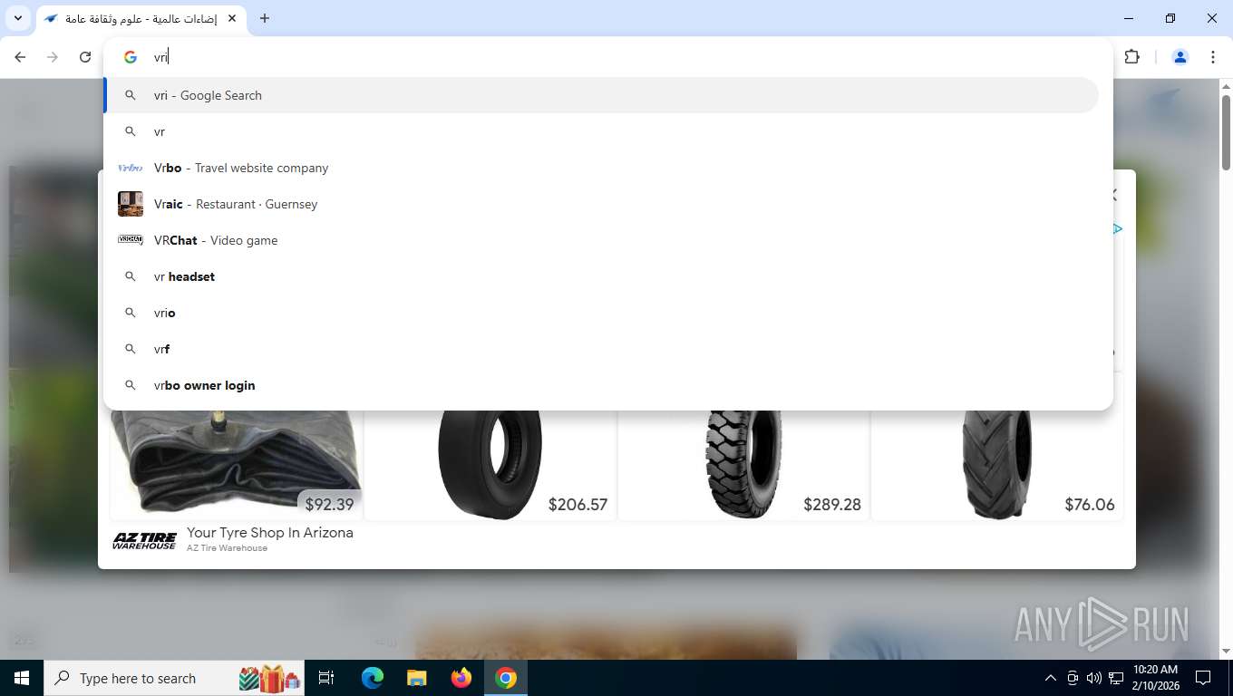1233x696 pixels.
Task: Choose Vrbo Travel website company suggestion
Action: pyautogui.click(x=601, y=168)
